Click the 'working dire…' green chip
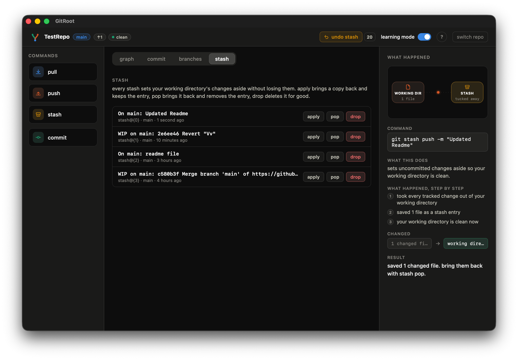The width and height of the screenshot is (518, 360). tap(466, 243)
